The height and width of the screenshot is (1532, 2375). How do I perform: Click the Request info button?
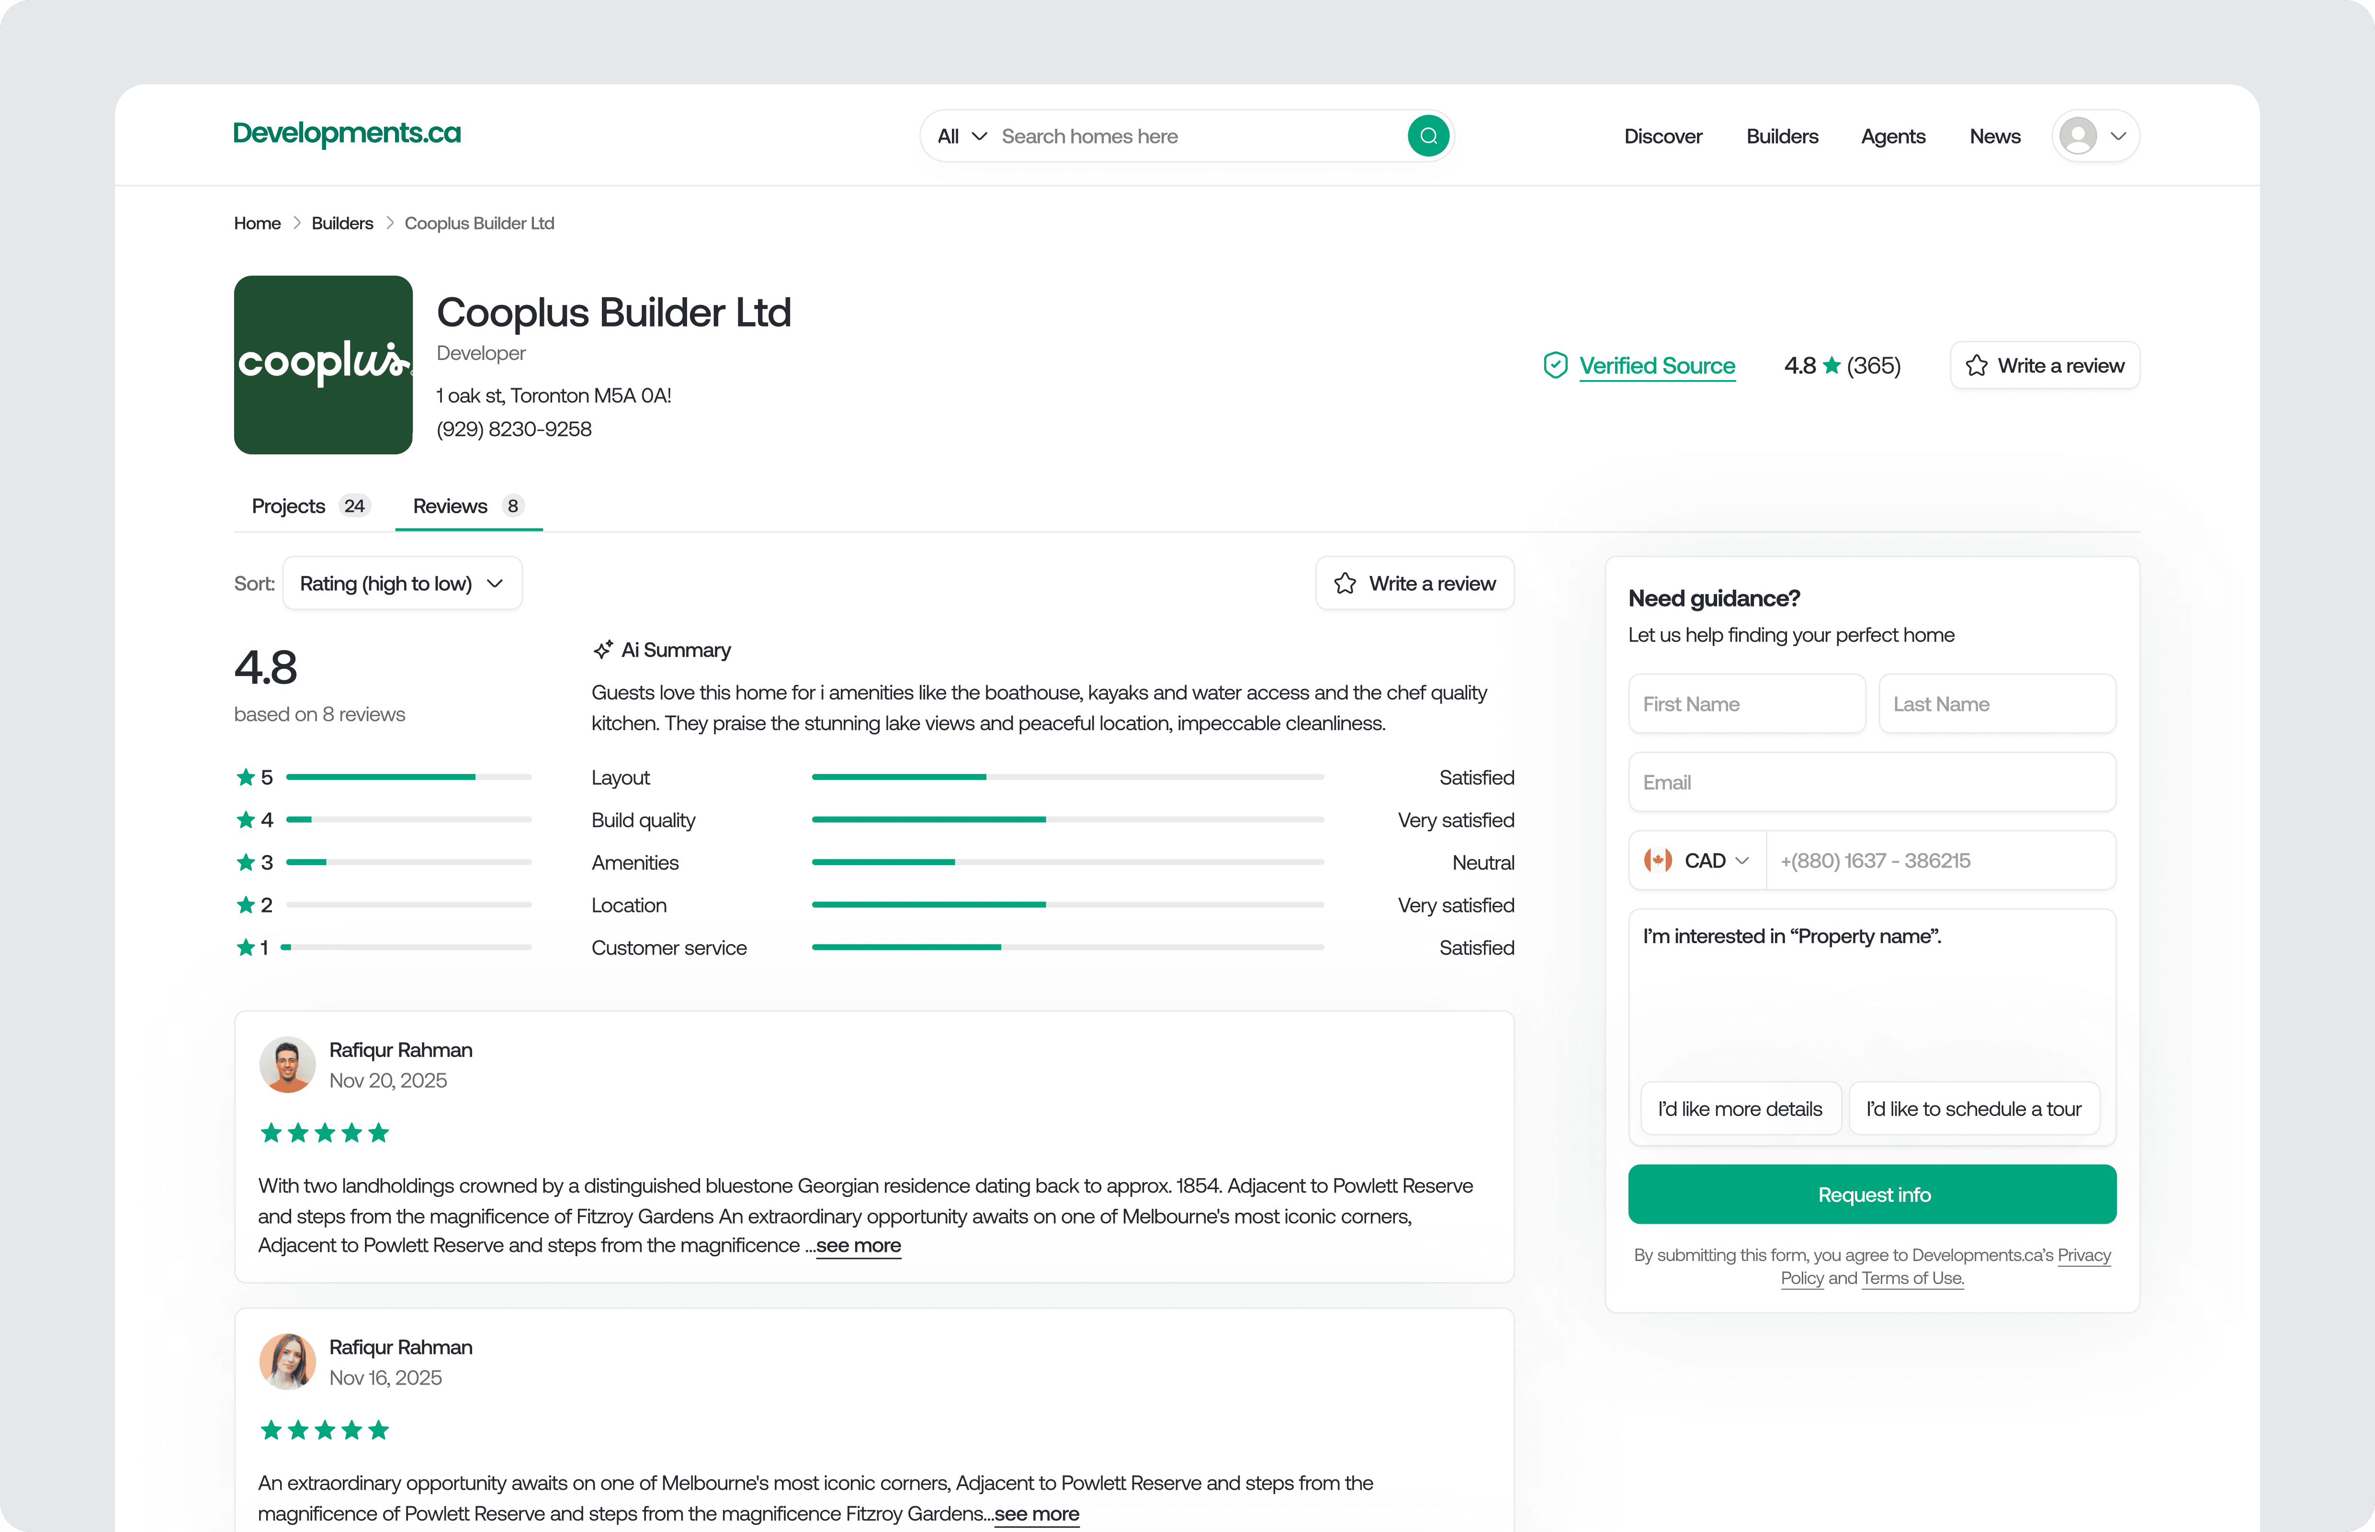1873,1195
